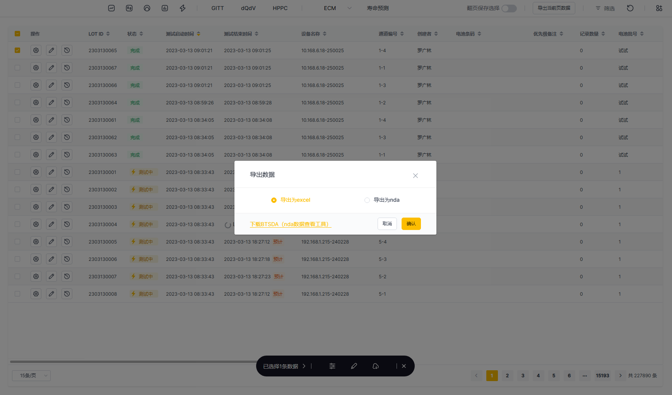Toggle the select-all header checkbox
This screenshot has width=672, height=395.
pyautogui.click(x=17, y=34)
